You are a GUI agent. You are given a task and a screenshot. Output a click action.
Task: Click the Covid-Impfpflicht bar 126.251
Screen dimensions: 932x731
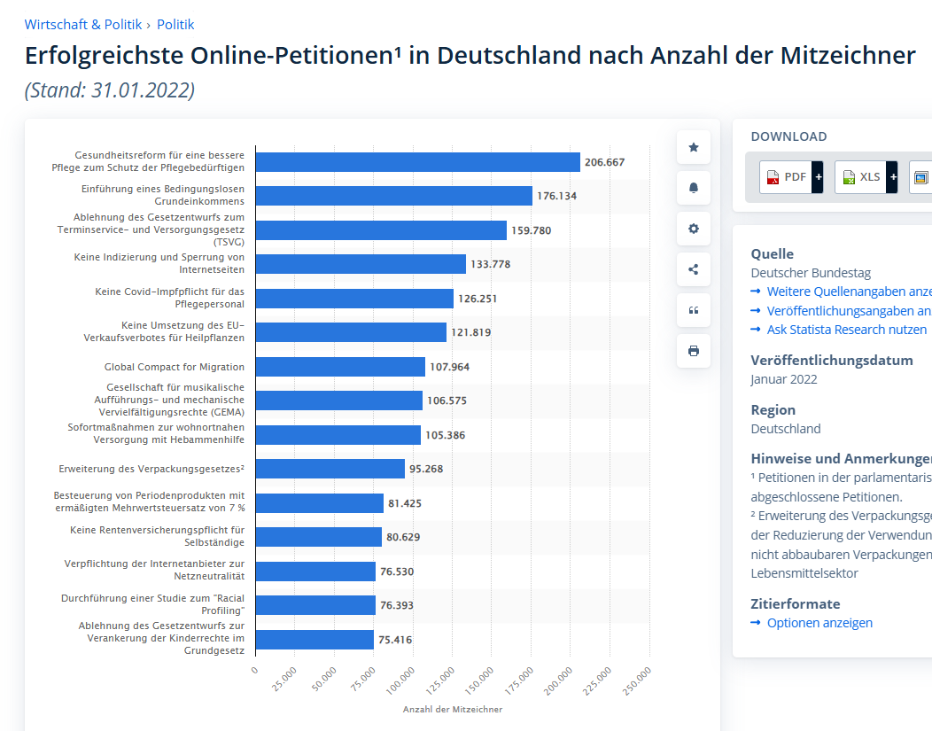[355, 299]
